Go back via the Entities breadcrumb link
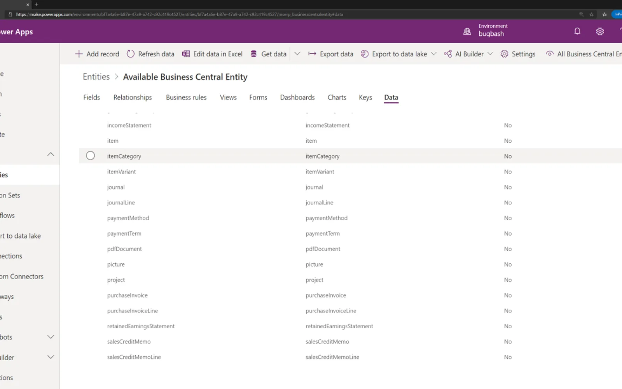 tap(96, 77)
